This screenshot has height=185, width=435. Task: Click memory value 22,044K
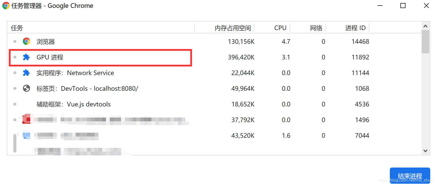(243, 73)
